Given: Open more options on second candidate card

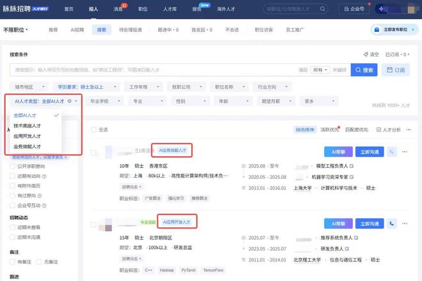Looking at the screenshot, I should [405, 224].
